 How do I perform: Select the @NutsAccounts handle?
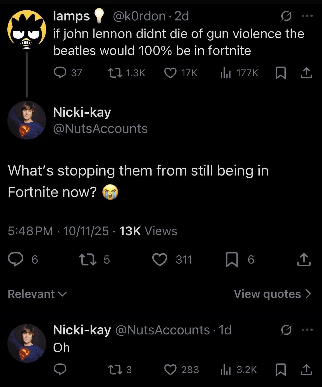tap(101, 129)
